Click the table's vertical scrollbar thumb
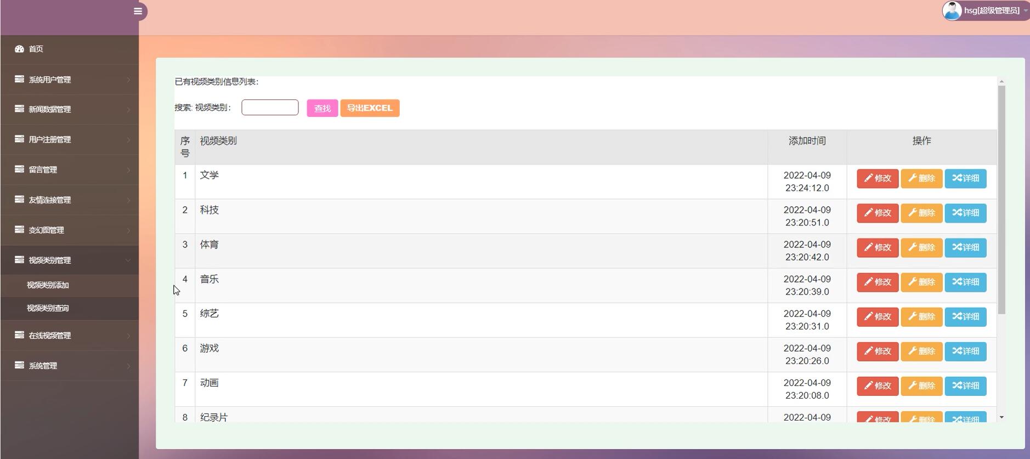This screenshot has width=1030, height=459. click(x=1001, y=200)
